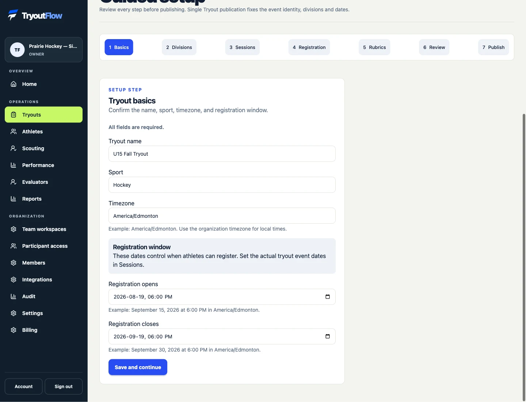Jump to the Registration step
Screen dimensions: 526x402
point(309,47)
